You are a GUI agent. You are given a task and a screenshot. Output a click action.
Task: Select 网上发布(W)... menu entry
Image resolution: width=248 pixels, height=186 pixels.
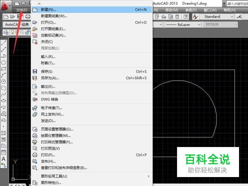point(92,114)
